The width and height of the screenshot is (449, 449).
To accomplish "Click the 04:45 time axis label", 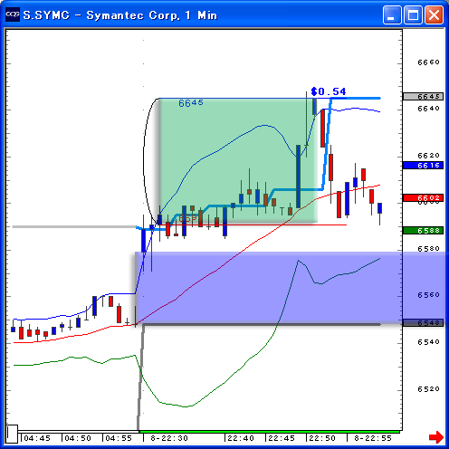I will pos(37,438).
